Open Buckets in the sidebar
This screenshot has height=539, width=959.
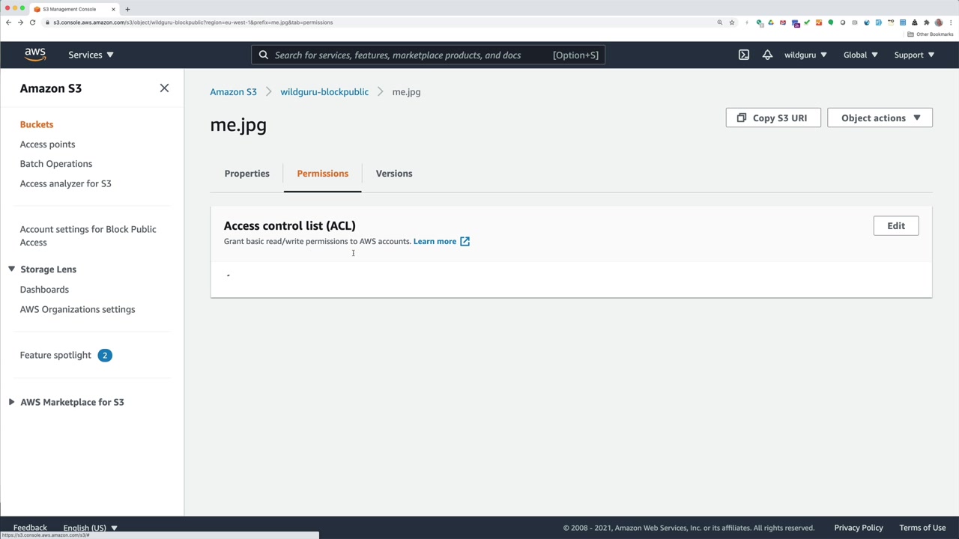[x=37, y=124]
